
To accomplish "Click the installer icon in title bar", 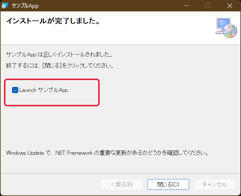I will tap(5, 6).
